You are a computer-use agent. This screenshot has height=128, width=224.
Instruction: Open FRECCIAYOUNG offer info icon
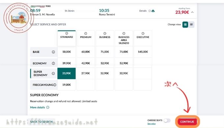55,85
